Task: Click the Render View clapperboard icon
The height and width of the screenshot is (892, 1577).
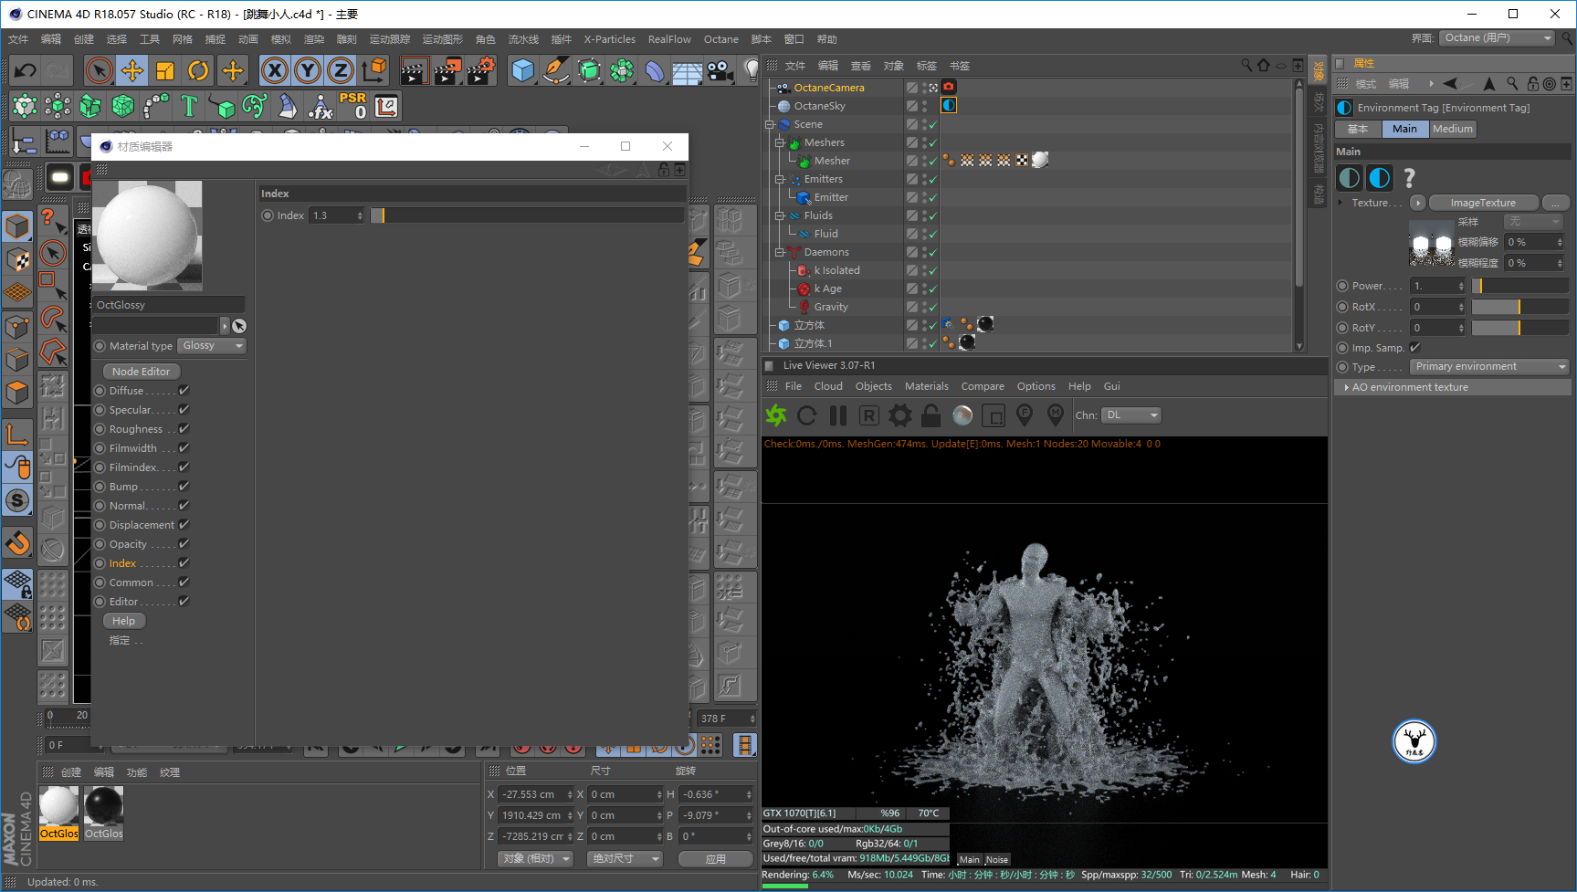Action: point(414,70)
